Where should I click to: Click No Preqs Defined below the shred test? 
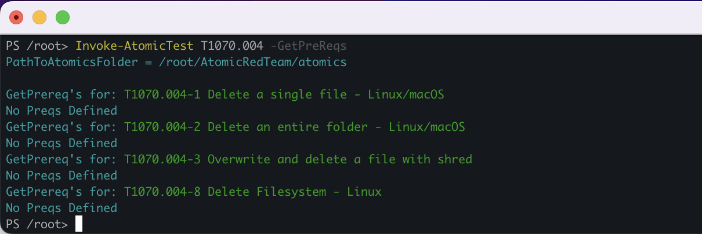[x=61, y=175]
